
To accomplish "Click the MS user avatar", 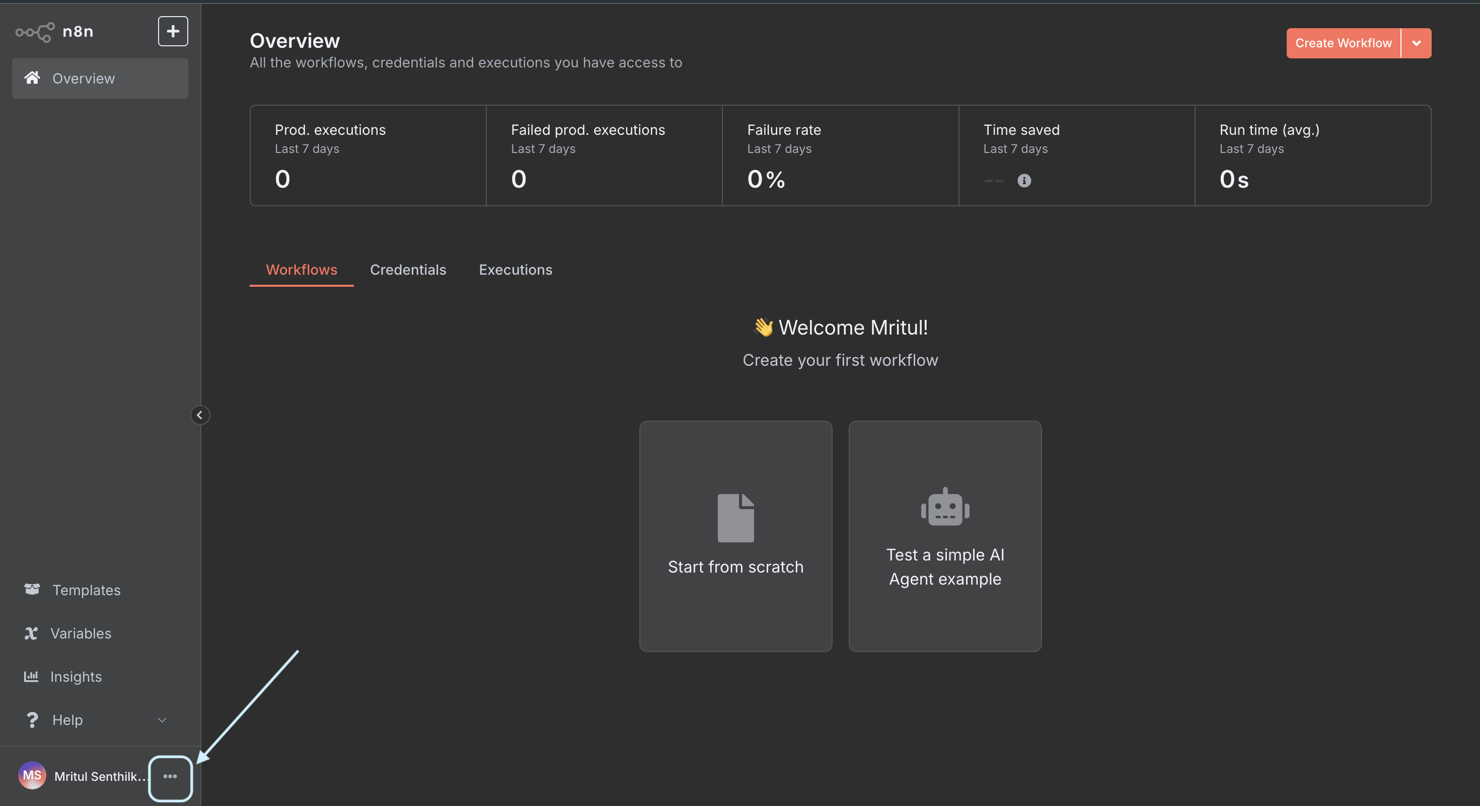I will (32, 776).
